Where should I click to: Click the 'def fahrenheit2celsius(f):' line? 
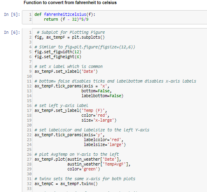pyautogui.click(x=65, y=14)
